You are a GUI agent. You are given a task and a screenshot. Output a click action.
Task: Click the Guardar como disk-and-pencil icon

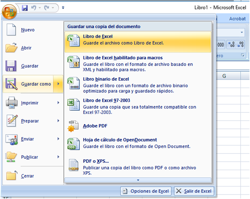click(11, 84)
